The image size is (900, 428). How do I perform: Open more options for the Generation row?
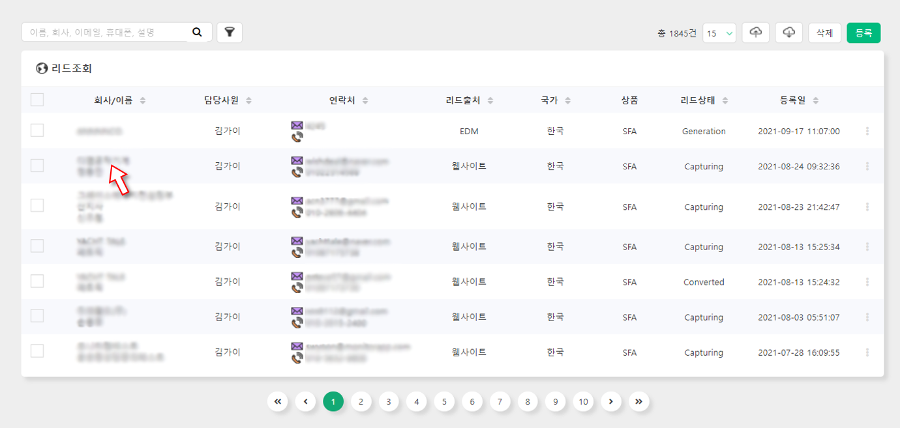(867, 132)
